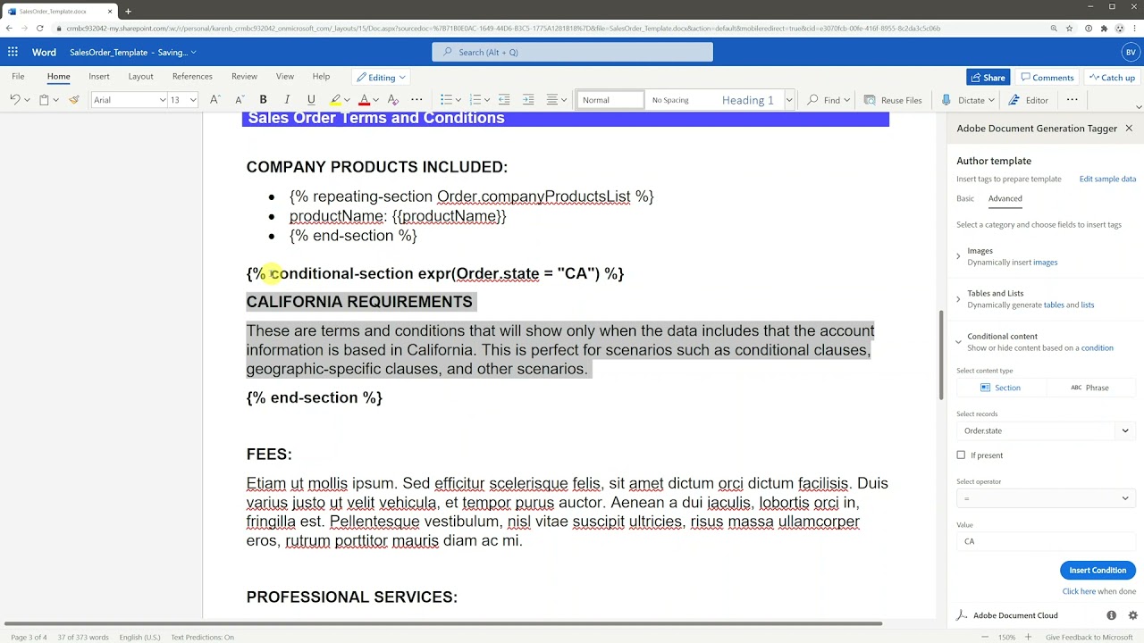Image resolution: width=1144 pixels, height=643 pixels.
Task: Toggle Italic formatting
Action: click(287, 100)
